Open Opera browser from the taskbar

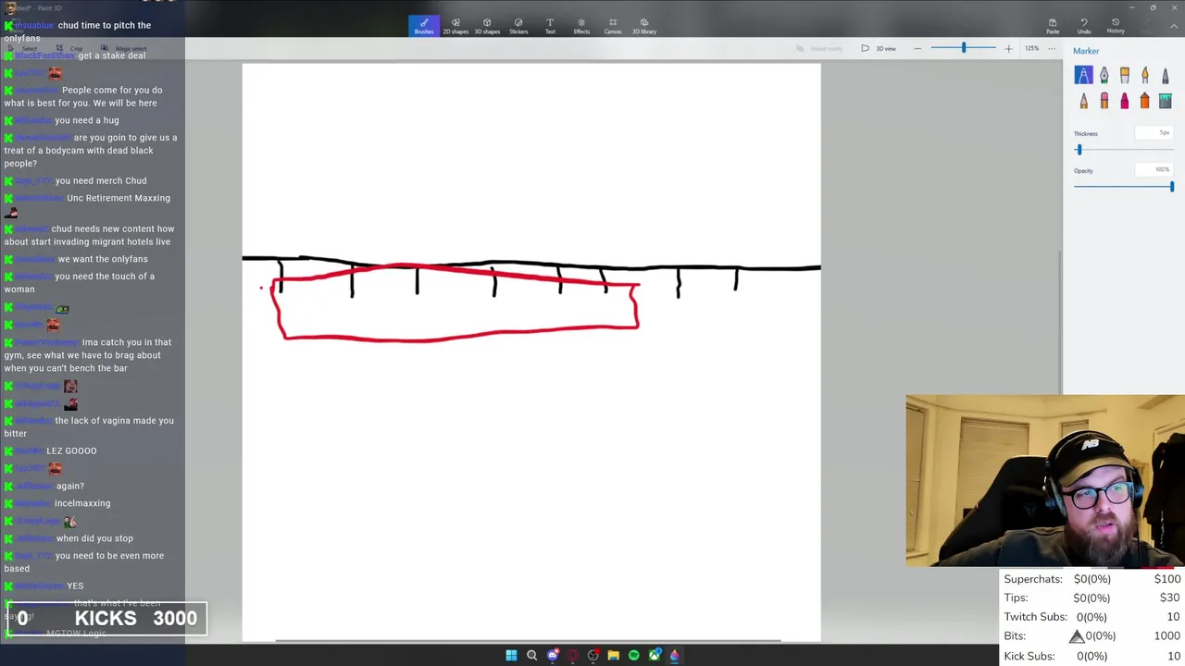[573, 655]
